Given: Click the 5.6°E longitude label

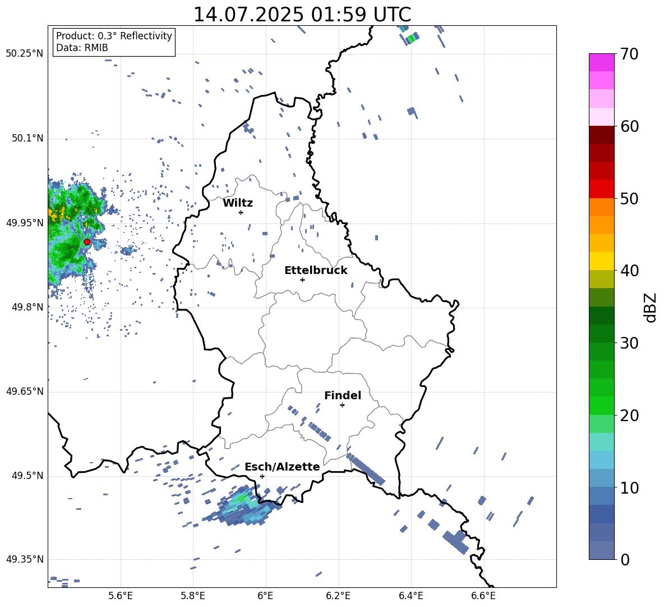Looking at the screenshot, I should pos(121,596).
